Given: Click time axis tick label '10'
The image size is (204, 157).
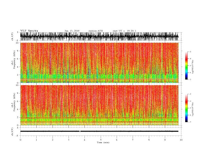Looking at the screenshot, I should point(181,140).
